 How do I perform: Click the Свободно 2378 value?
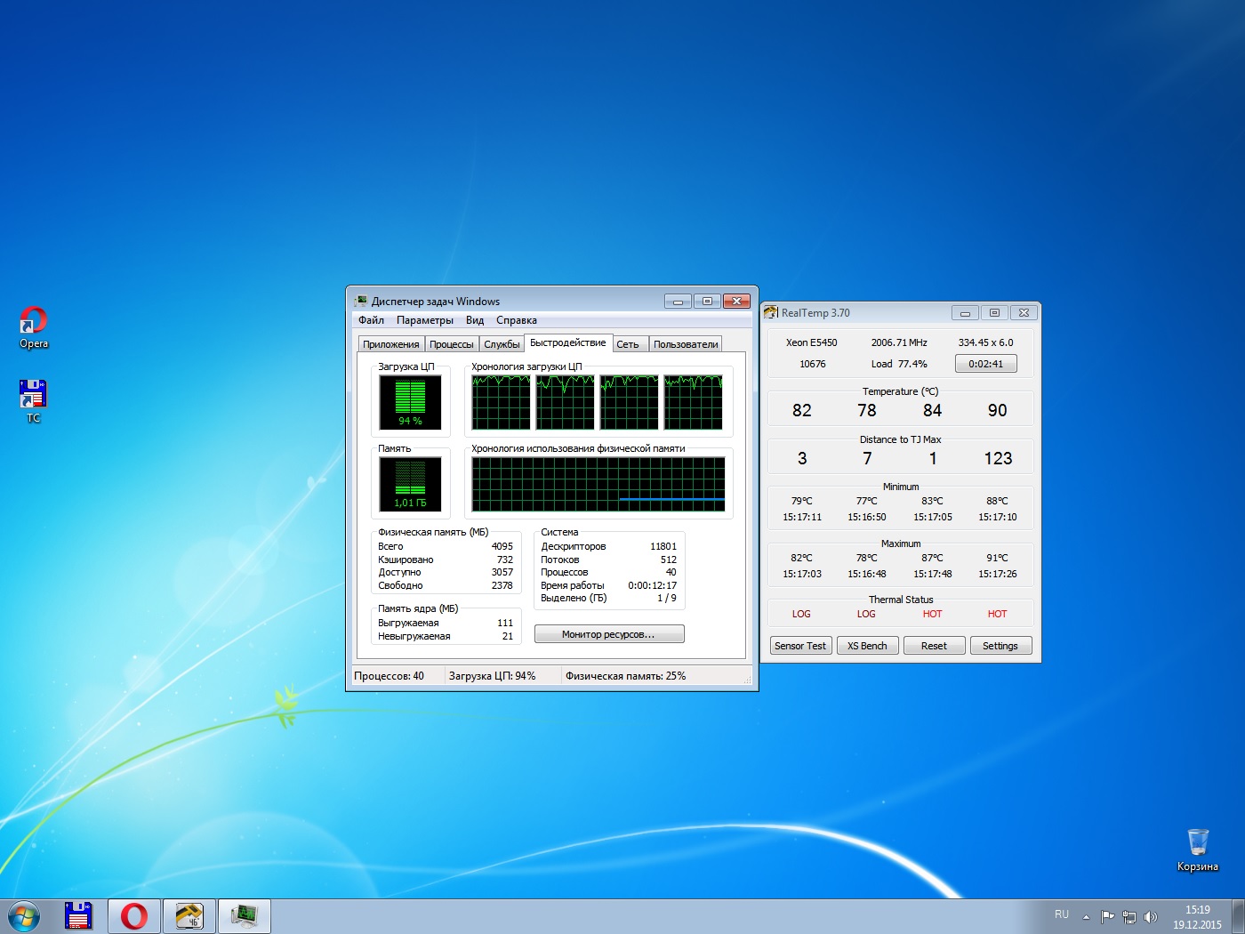pos(502,585)
